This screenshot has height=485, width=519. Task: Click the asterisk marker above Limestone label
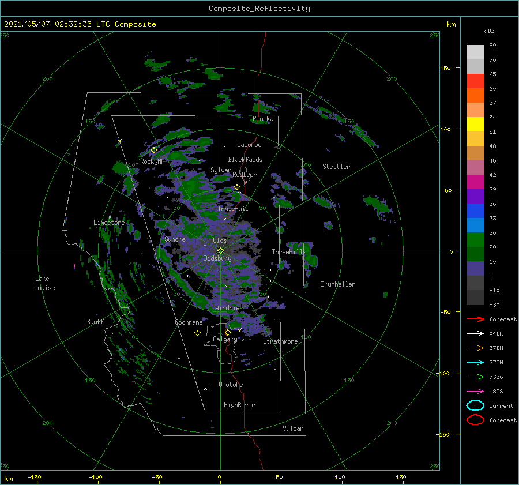(x=110, y=217)
